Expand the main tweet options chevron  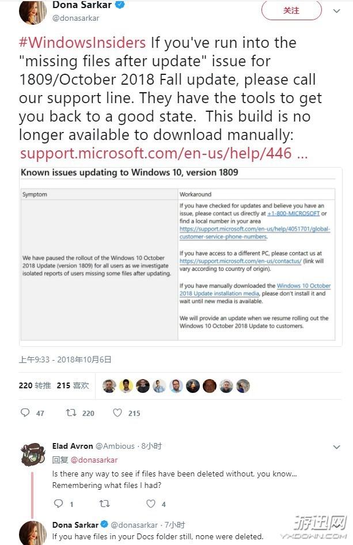coord(337,10)
